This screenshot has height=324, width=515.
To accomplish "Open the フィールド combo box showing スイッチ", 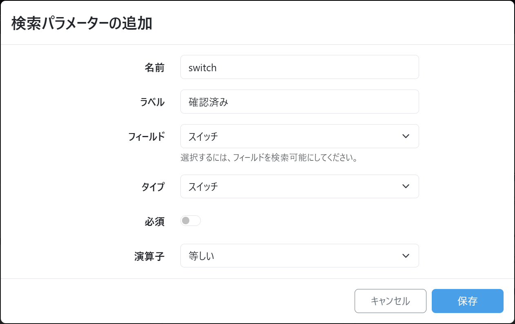I will coord(294,136).
